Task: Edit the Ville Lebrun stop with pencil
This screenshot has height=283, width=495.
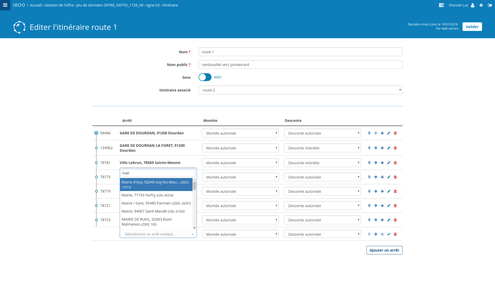Action: click(389, 163)
